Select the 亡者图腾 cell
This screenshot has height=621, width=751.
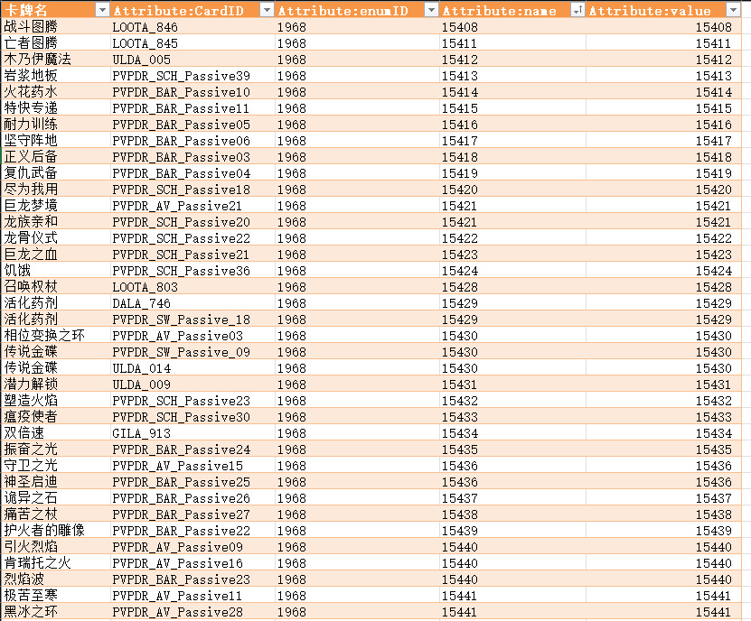(x=55, y=43)
